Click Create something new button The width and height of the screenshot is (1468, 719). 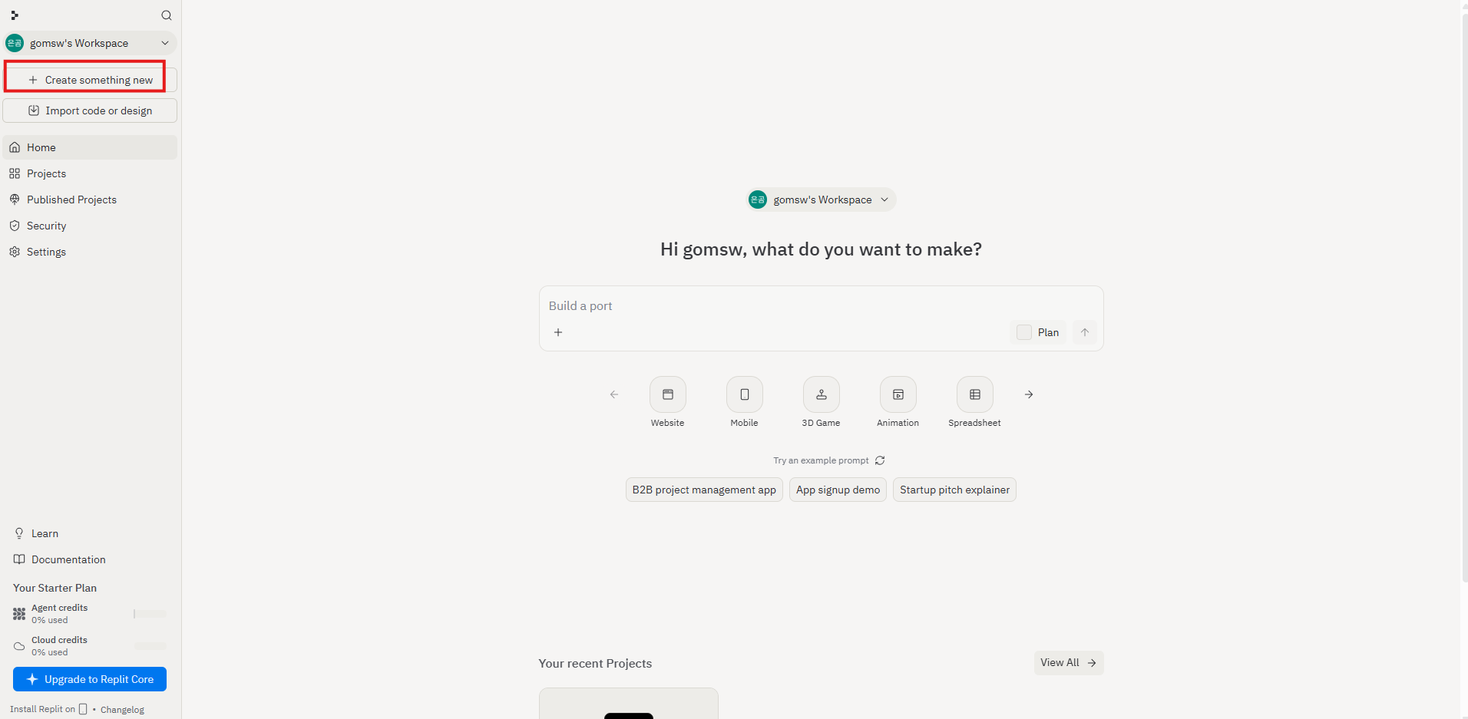coord(91,80)
